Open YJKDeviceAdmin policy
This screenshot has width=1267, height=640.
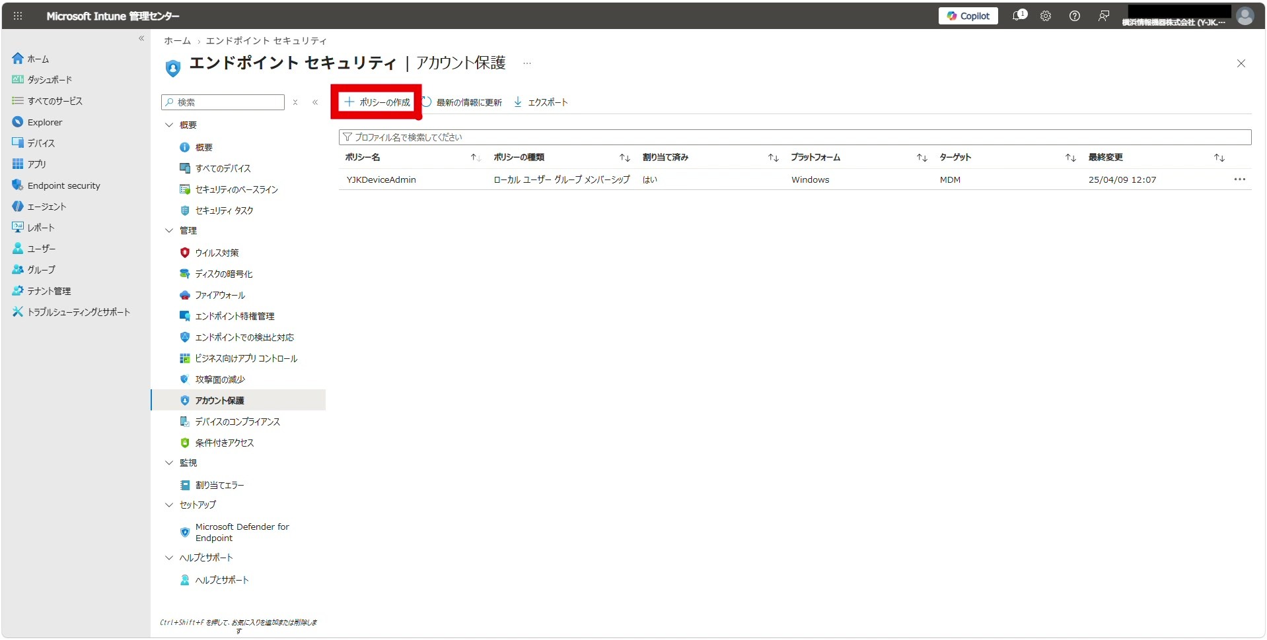pyautogui.click(x=381, y=179)
